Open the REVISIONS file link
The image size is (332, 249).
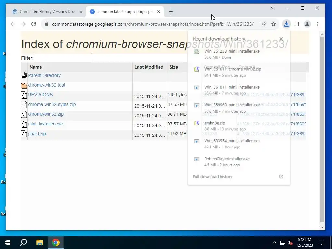tap(40, 95)
